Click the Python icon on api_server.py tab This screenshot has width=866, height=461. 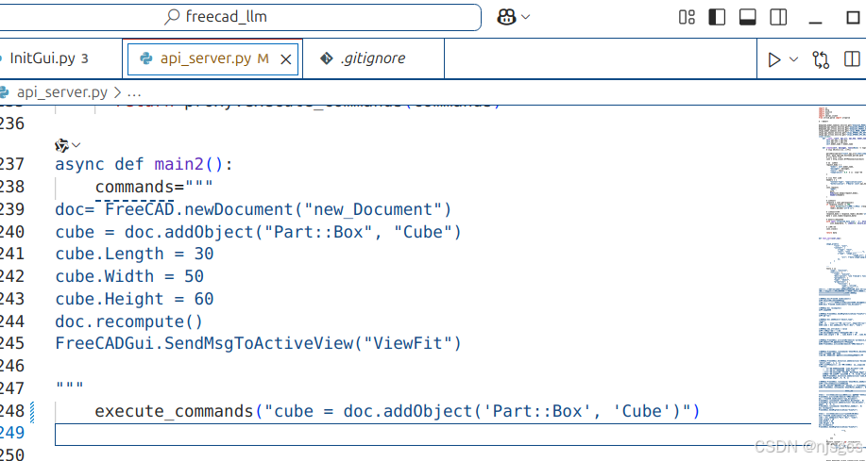(146, 58)
